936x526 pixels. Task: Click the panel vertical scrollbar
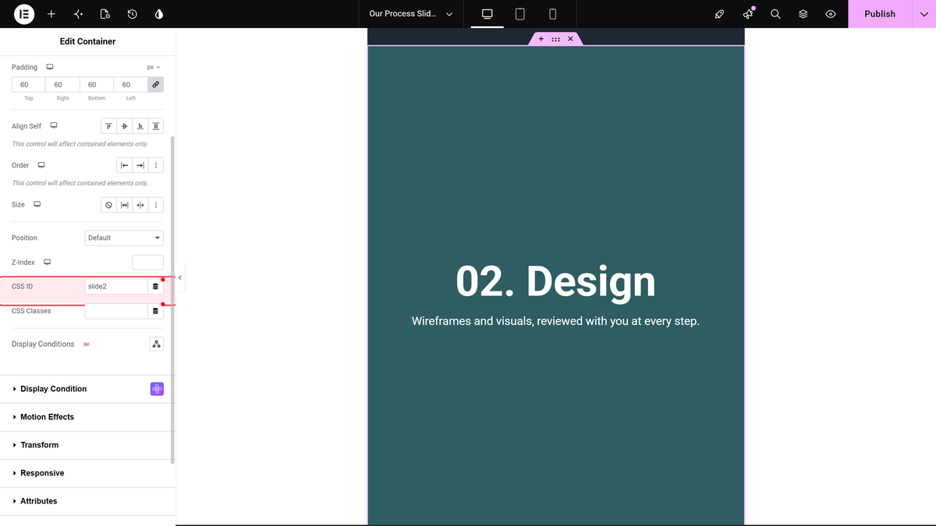tap(172, 300)
